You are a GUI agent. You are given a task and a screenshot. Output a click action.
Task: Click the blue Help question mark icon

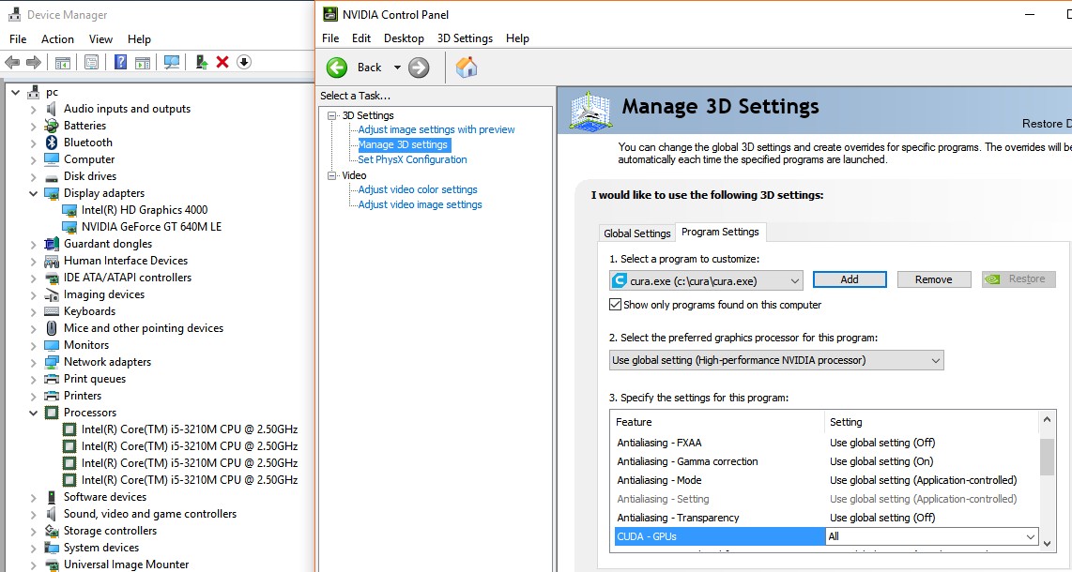[x=120, y=62]
